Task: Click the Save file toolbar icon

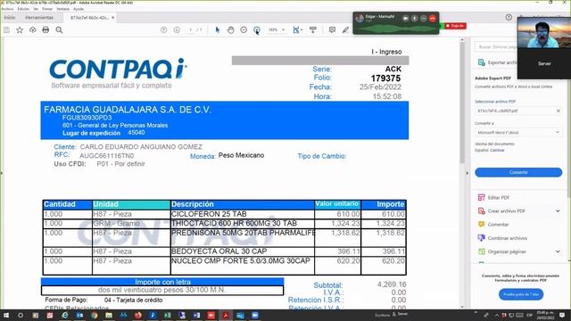Action: 6,29
